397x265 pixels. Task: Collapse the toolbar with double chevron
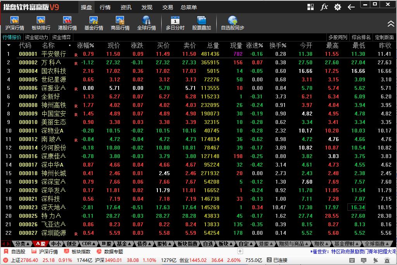pos(390,24)
